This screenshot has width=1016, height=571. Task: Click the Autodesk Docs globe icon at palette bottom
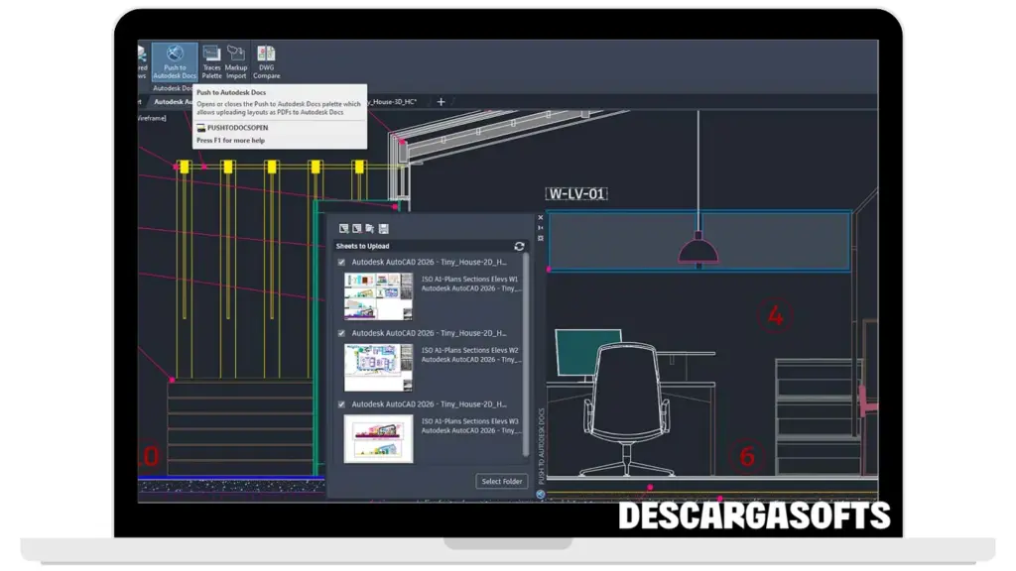coord(541,494)
